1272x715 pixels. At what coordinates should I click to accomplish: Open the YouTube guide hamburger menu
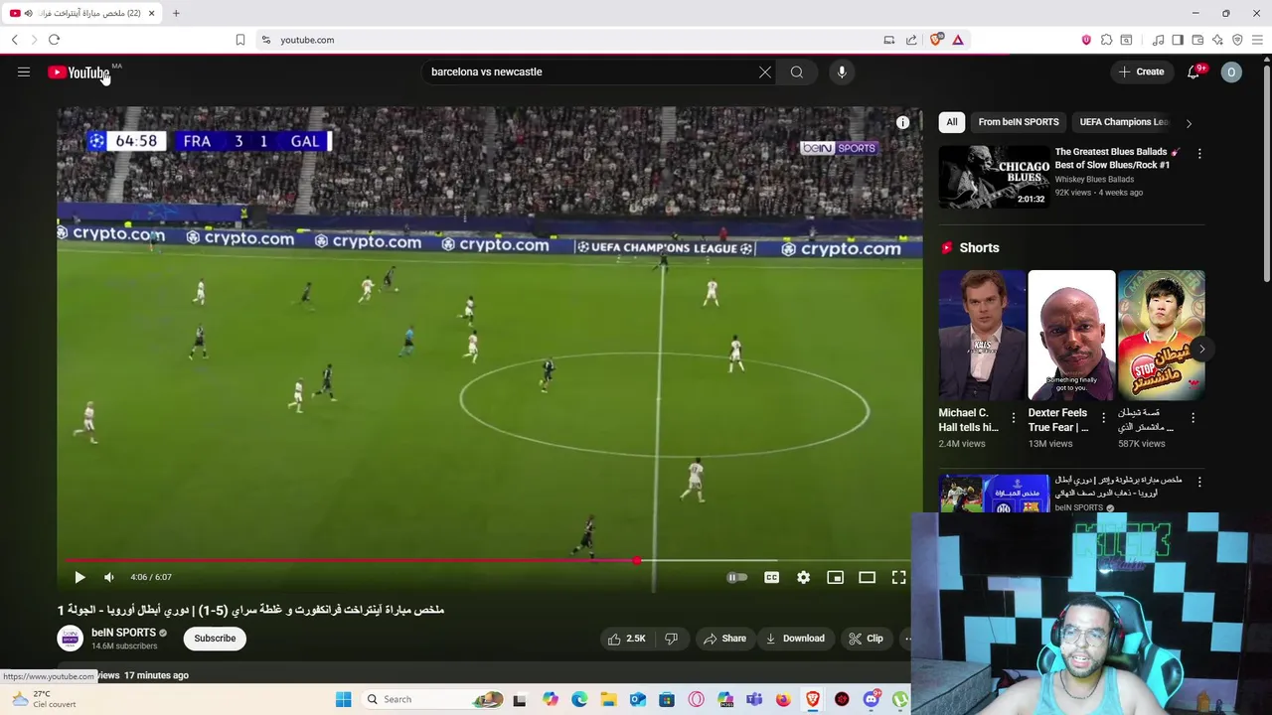24,71
